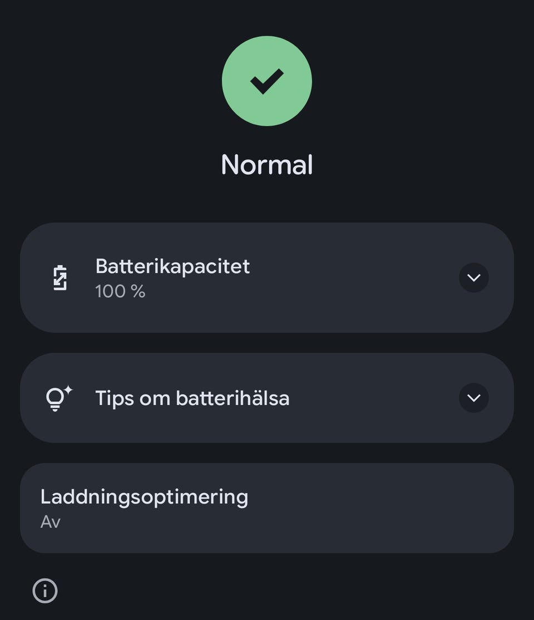Tap the lightbulb tips icon

click(x=56, y=400)
